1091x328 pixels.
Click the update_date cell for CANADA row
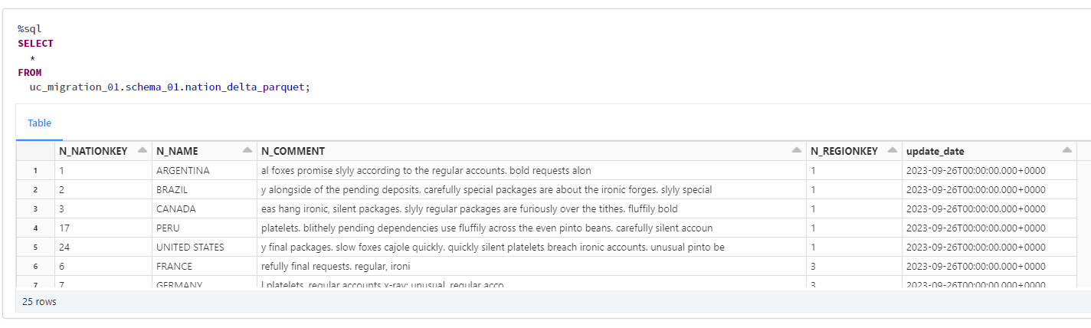tap(975, 208)
